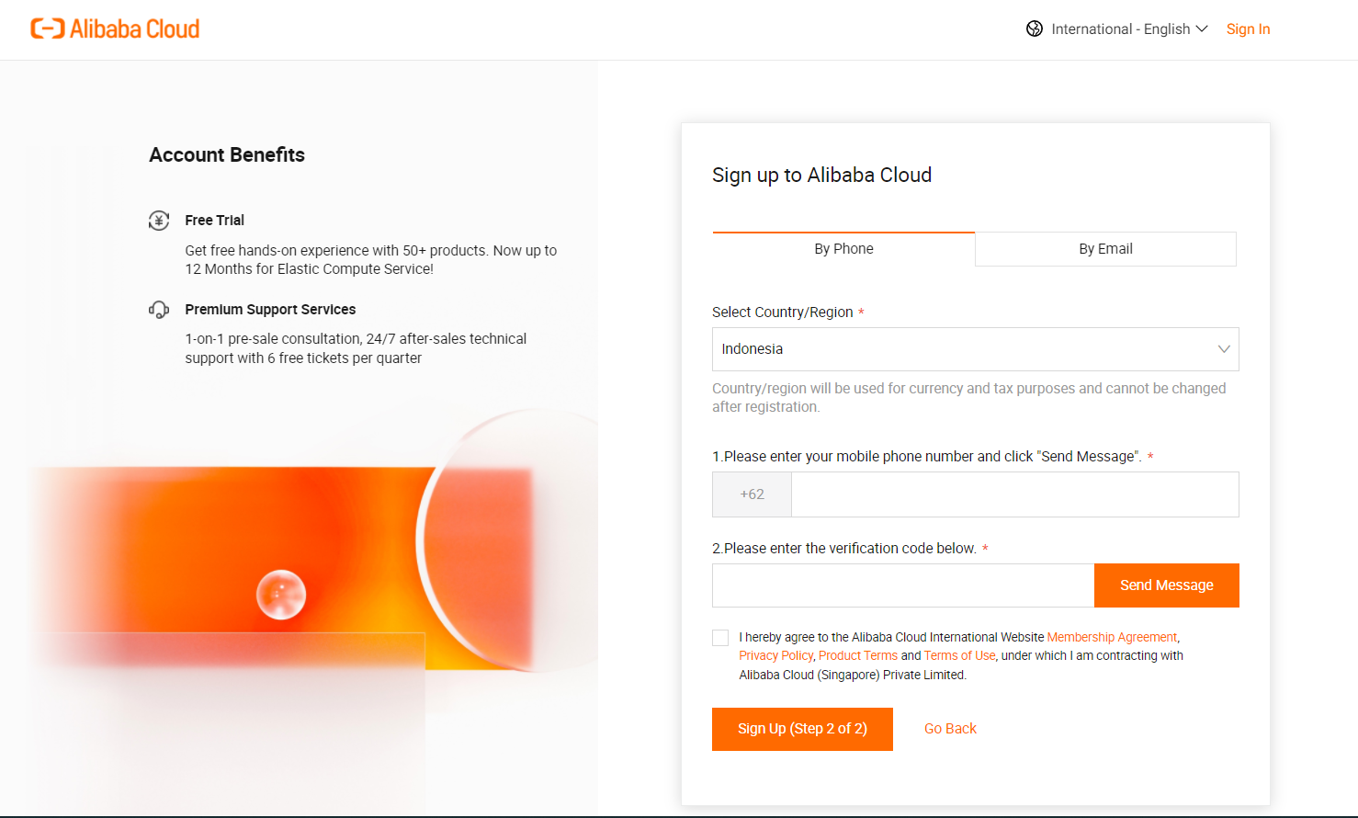The image size is (1358, 818).
Task: Click the +62 country code box
Action: tap(752, 494)
